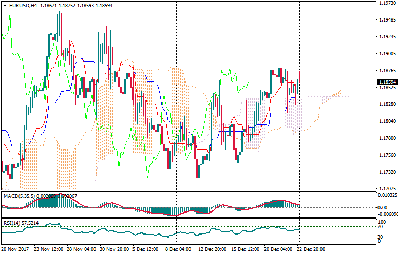Click the 1.19005 price axis label
This screenshot has height=255, width=398.
coord(386,54)
